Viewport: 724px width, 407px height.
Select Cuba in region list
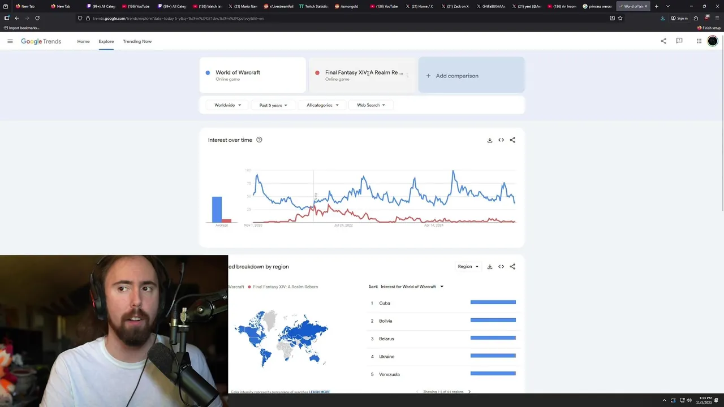coord(443,303)
